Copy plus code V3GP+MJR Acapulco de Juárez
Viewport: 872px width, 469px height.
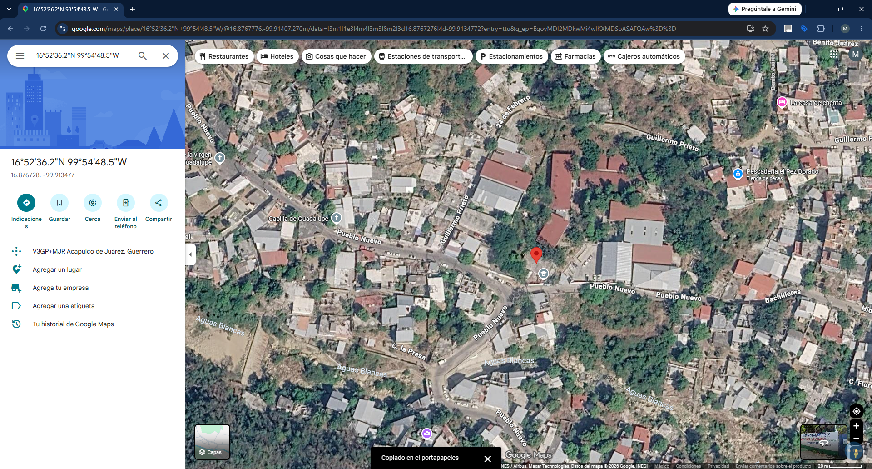click(x=93, y=251)
